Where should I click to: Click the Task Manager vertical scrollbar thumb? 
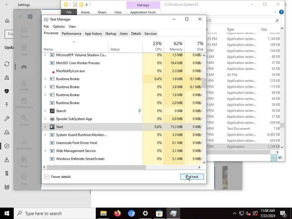click(204, 83)
